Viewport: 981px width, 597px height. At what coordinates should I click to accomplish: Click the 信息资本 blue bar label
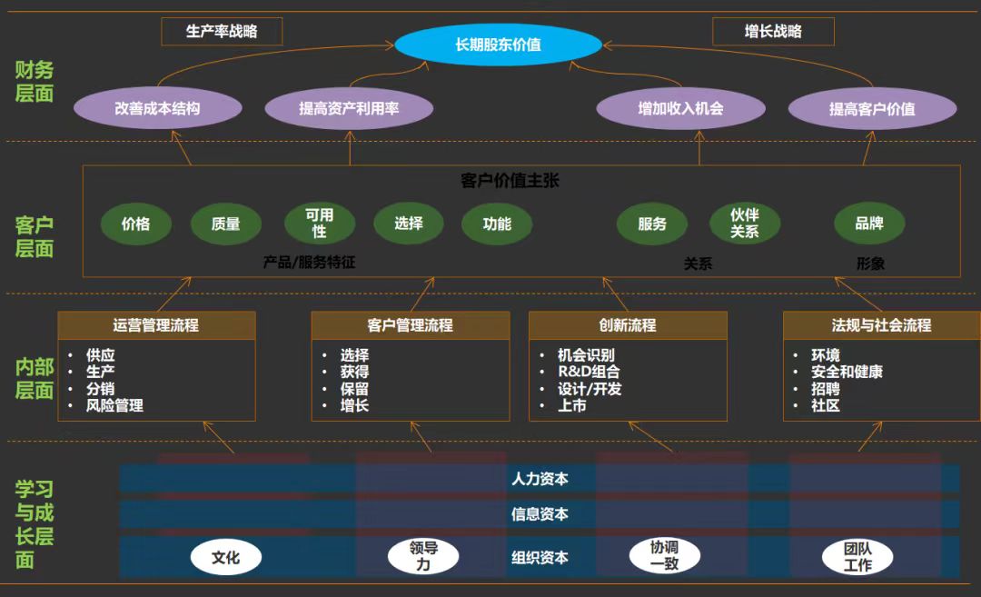click(540, 514)
